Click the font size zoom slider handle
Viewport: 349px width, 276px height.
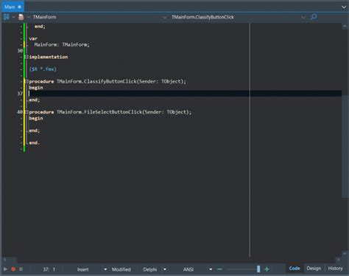click(258, 269)
